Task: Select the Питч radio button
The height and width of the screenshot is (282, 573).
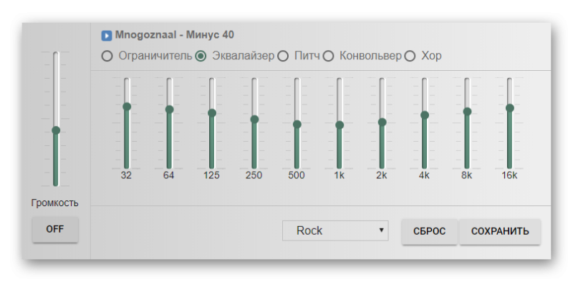Action: tap(283, 57)
